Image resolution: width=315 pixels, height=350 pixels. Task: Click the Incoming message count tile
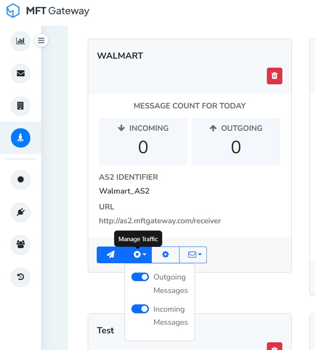tap(143, 141)
